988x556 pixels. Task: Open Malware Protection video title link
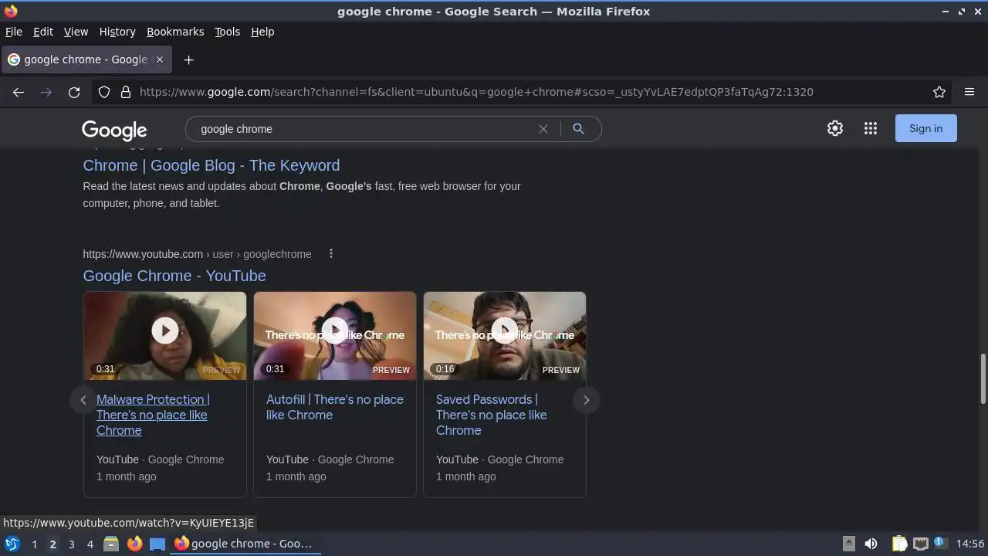click(x=153, y=415)
